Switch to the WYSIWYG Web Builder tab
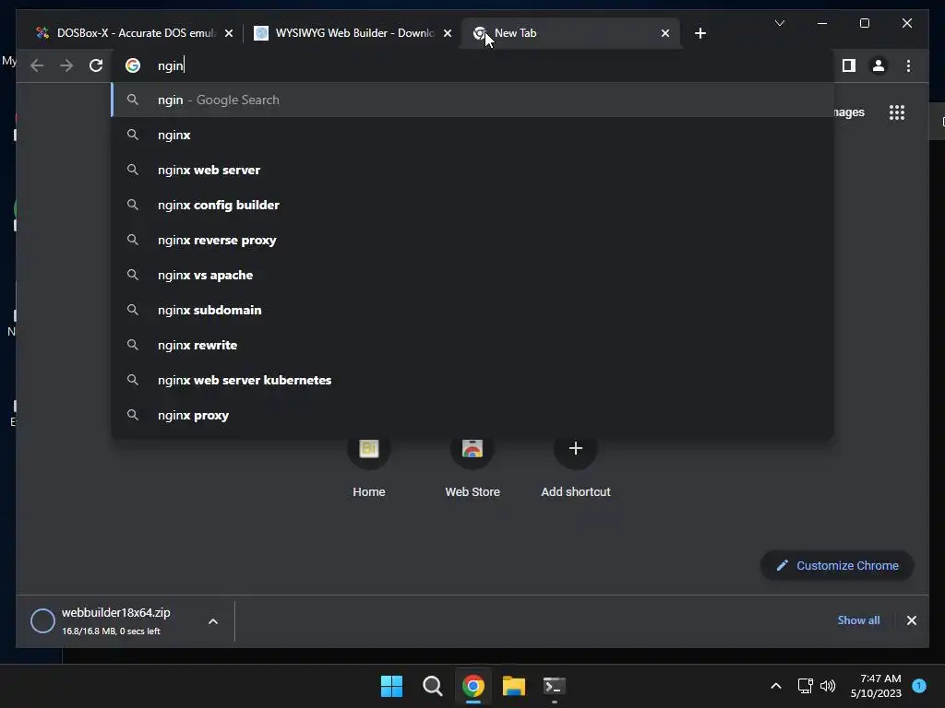The image size is (945, 708). pos(353,33)
